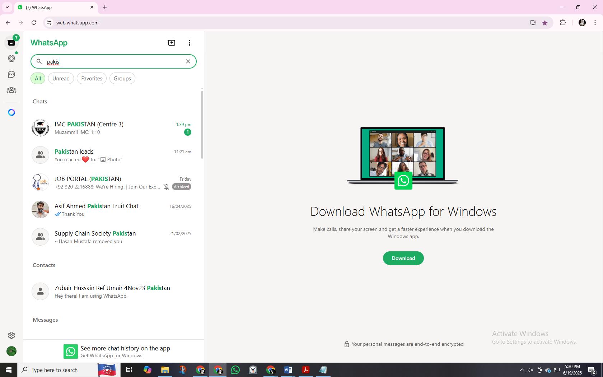Viewport: 603px width, 377px height.
Task: Click JOB PORTAL group avatar
Action: [x=40, y=182]
